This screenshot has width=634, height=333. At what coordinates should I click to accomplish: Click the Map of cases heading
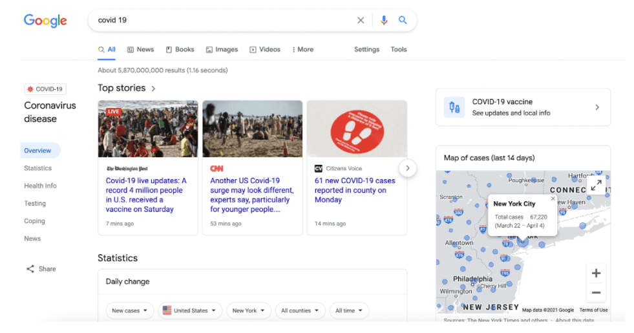point(489,158)
